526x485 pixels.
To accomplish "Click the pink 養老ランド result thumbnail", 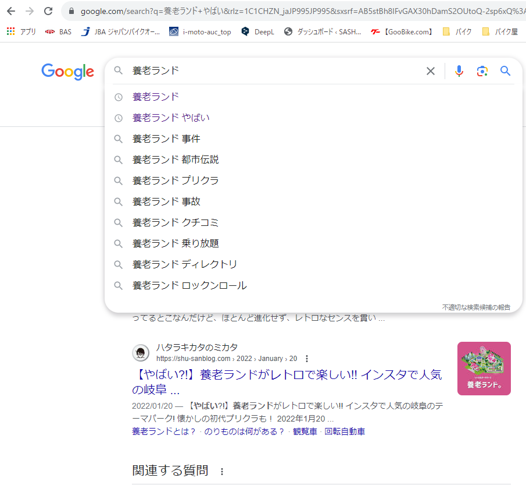I will 484,369.
